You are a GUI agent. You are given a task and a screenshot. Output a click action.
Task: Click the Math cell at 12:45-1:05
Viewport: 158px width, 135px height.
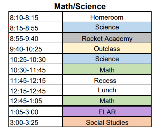tap(107, 100)
